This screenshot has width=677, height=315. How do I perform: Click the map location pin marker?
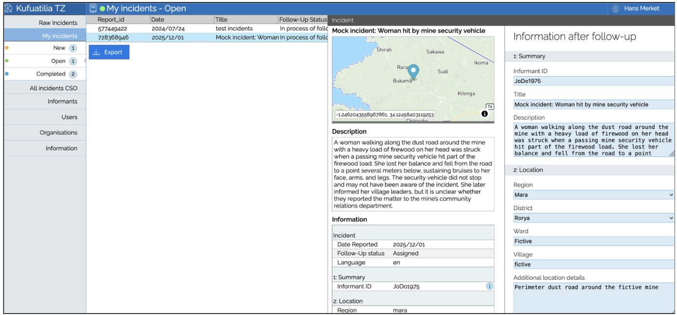tap(413, 71)
